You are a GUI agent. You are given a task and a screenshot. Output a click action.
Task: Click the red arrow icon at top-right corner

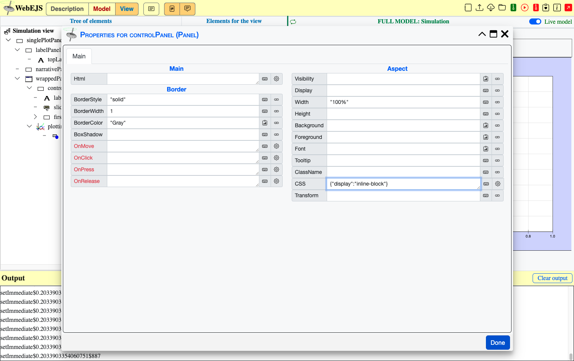(568, 8)
